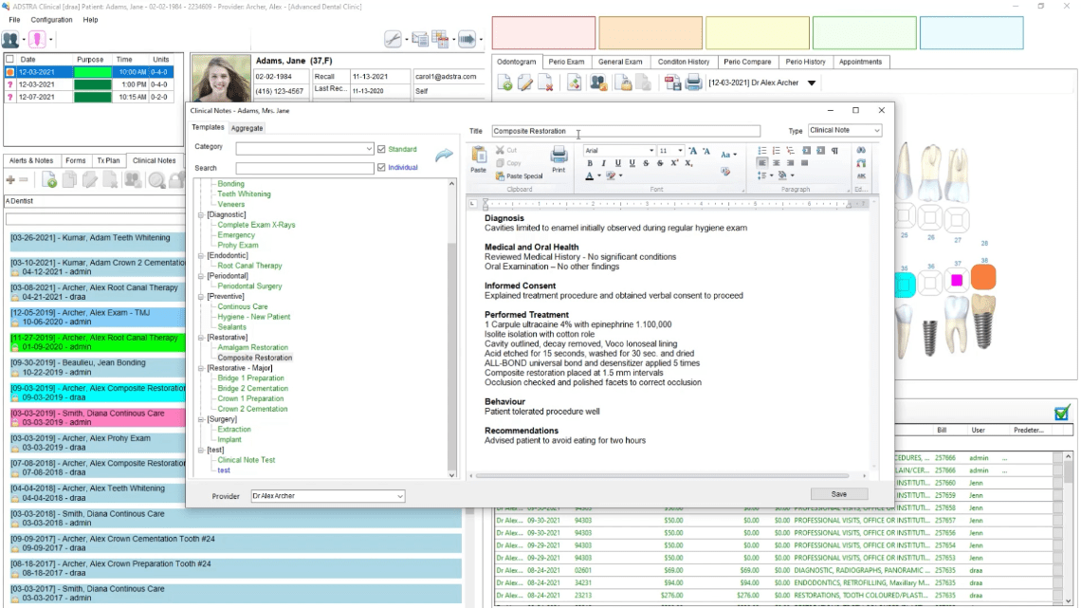Image resolution: width=1081 pixels, height=608 pixels.
Task: Click Paste Special in Clipboard group
Action: [x=519, y=176]
